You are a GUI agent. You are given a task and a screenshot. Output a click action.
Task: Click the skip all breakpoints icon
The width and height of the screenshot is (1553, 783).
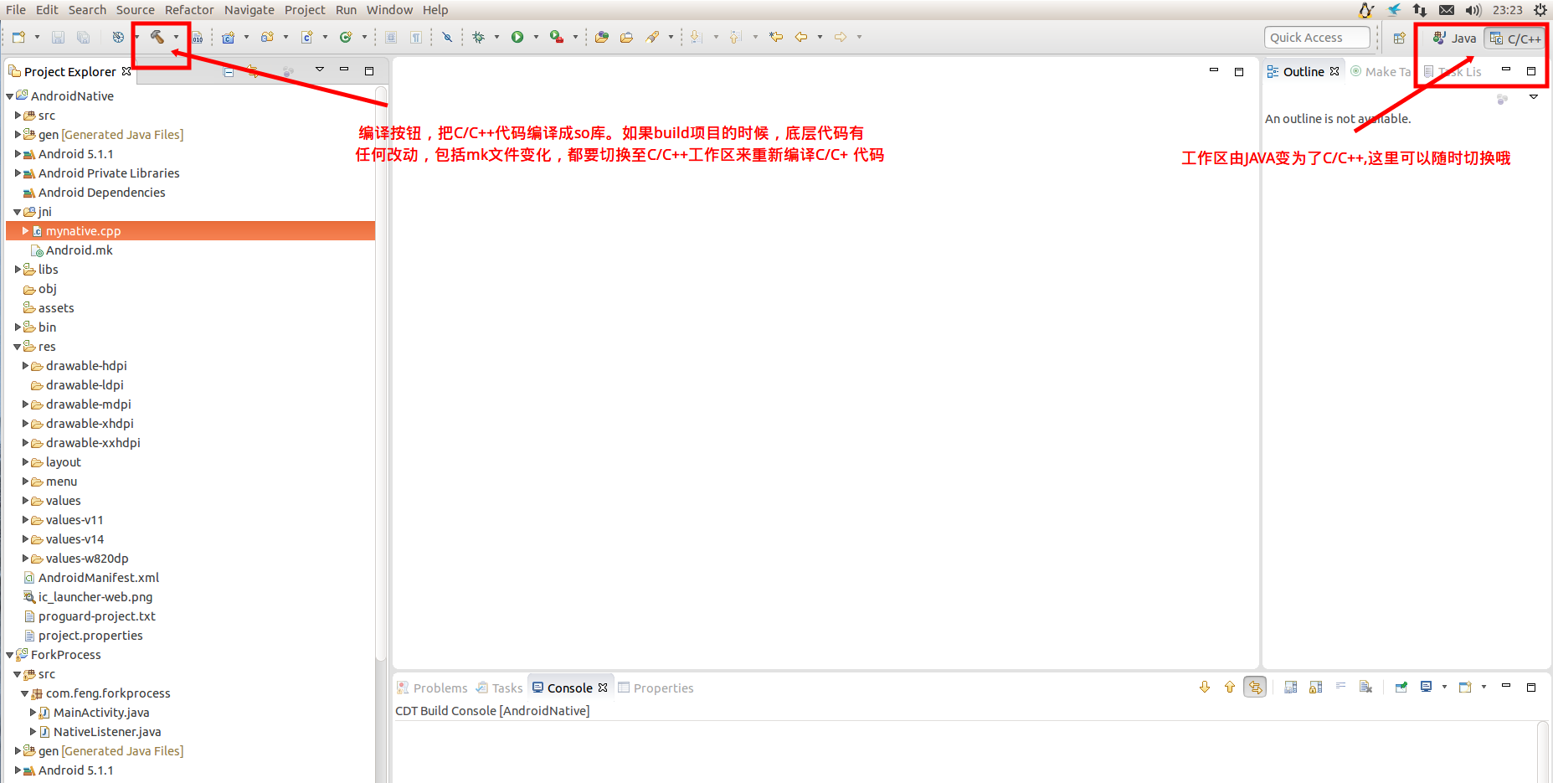click(447, 37)
